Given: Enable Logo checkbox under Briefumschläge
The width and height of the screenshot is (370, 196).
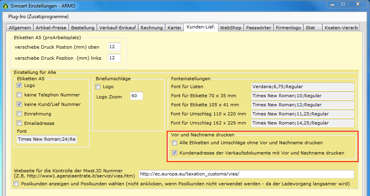Looking at the screenshot, I should tap(98, 87).
